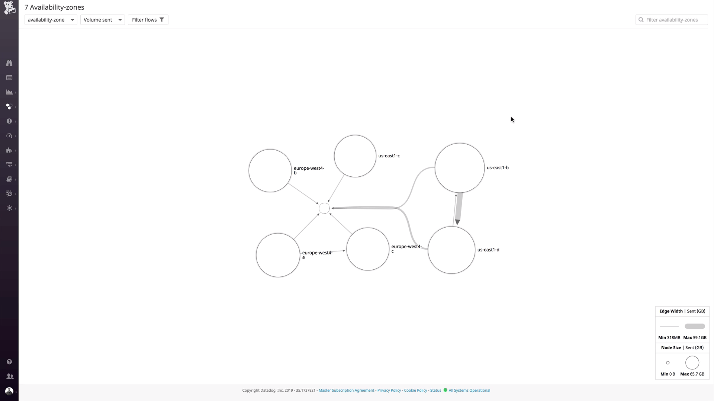This screenshot has height=401, width=714.
Task: Click your user avatar at bottom left
Action: tap(10, 391)
